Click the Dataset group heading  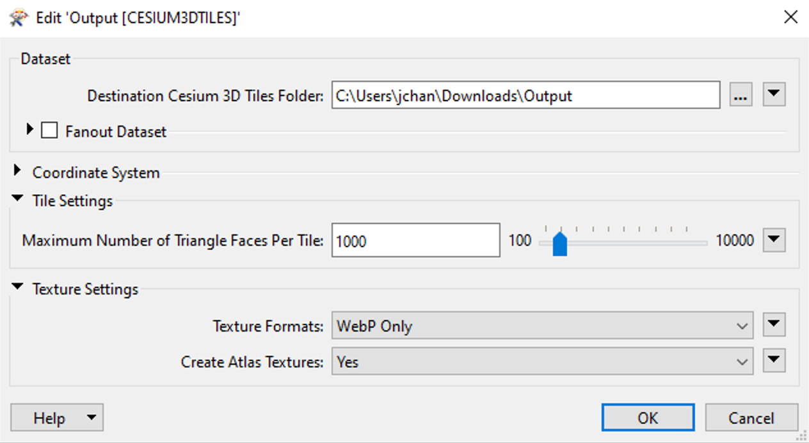click(45, 59)
